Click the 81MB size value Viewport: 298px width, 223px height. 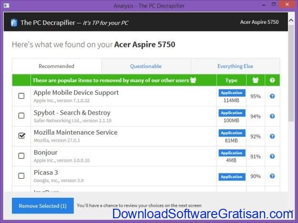(x=231, y=141)
